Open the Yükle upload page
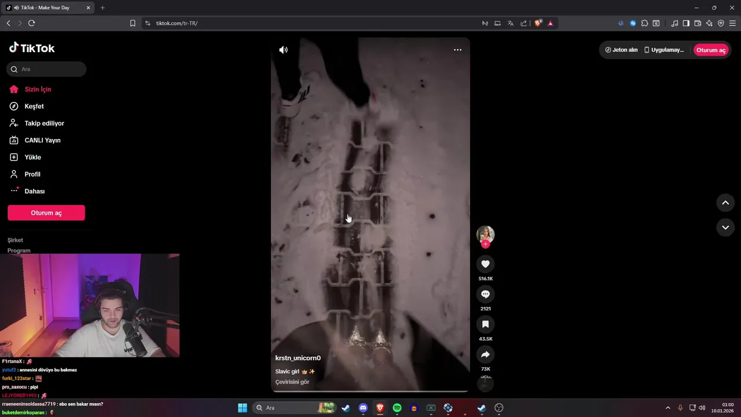This screenshot has height=417, width=741. [32, 157]
